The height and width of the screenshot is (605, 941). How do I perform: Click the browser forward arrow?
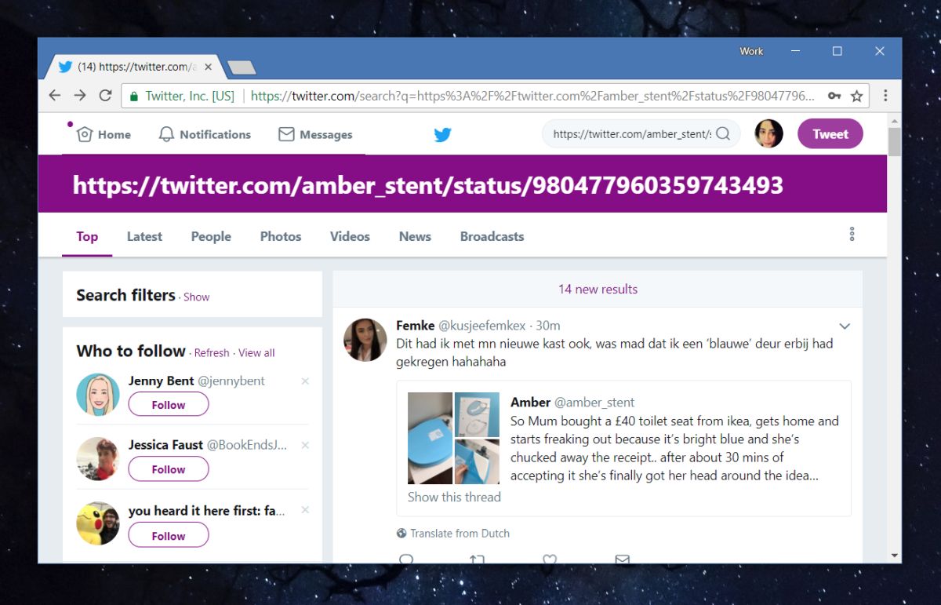tap(80, 95)
